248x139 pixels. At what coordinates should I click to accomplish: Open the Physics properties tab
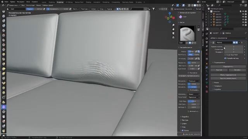pyautogui.click(x=207, y=75)
